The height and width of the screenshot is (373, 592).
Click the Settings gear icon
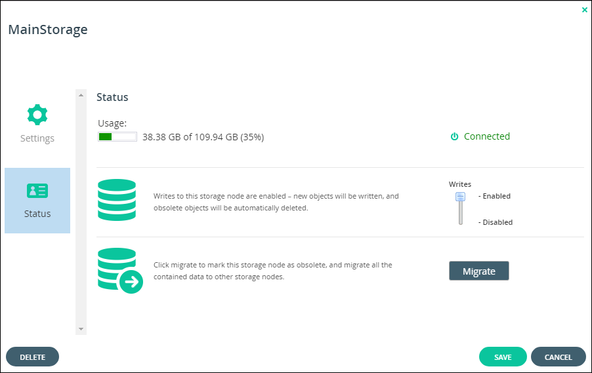37,115
